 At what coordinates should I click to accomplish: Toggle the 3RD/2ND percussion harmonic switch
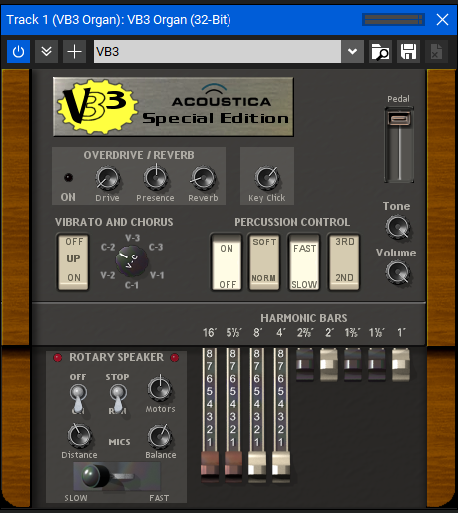pyautogui.click(x=344, y=261)
